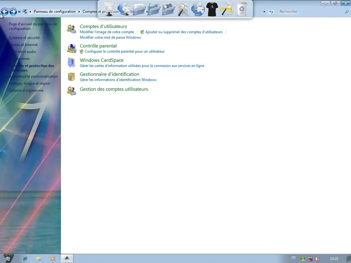Click Configurer le contrôle parental pour un utilisateur
This screenshot has height=263, width=351.
click(x=125, y=51)
